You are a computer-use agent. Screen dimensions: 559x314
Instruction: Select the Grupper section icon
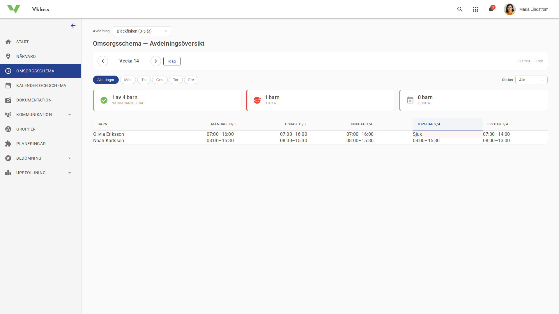coord(8,129)
